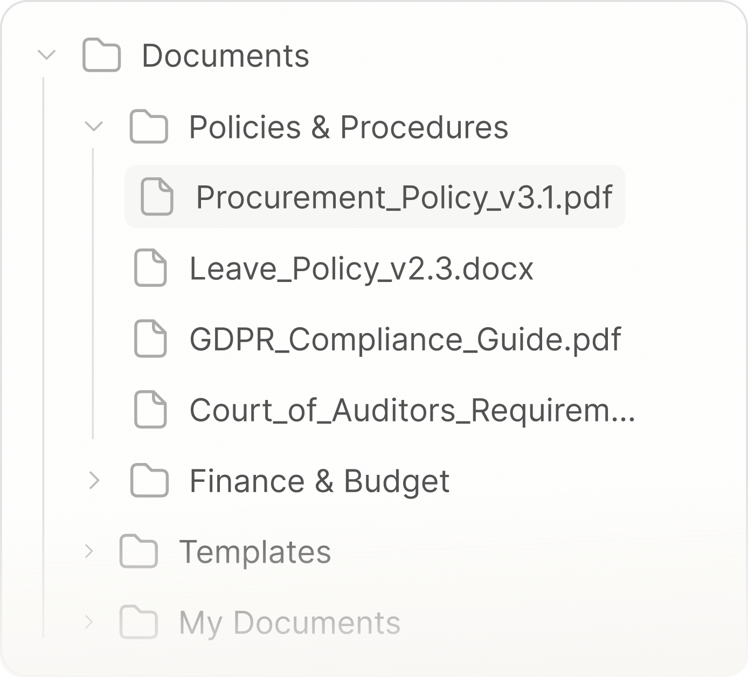
Task: Select the Procurement_Policy_v3.1.pdf file name
Action: (404, 197)
